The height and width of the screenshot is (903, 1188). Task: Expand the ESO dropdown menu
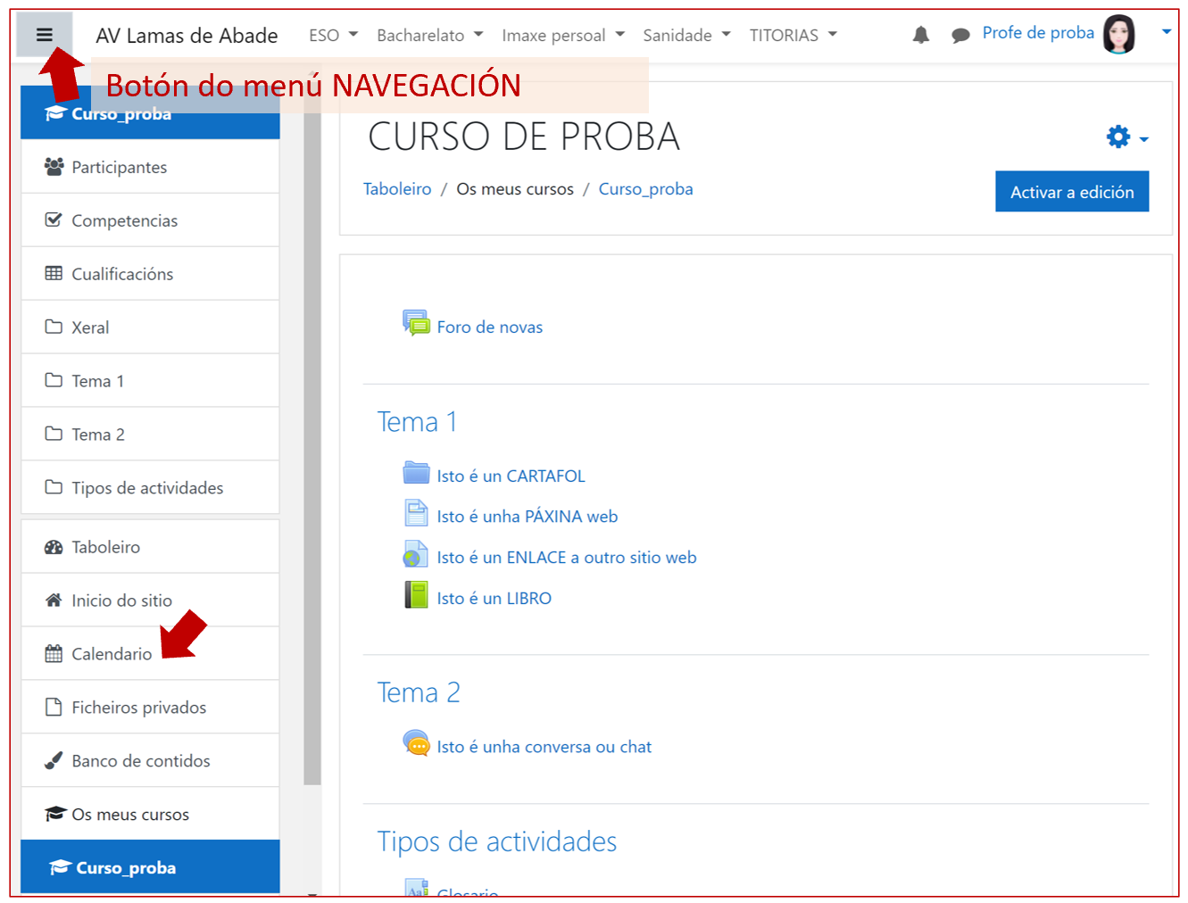(333, 35)
